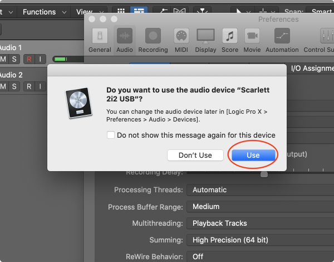Open Process Buffer Range dropdown showing Medium
This screenshot has height=262, width=334.
pos(261,206)
